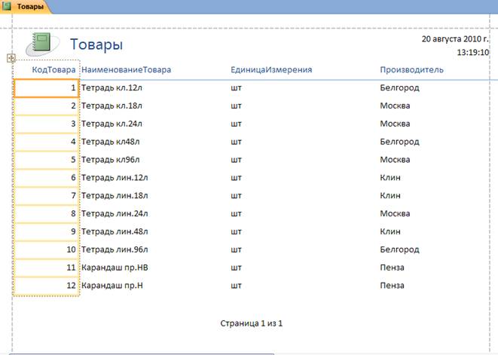498x355 pixels.
Task: Select the НаименованиеТовара column header
Action: tap(126, 69)
